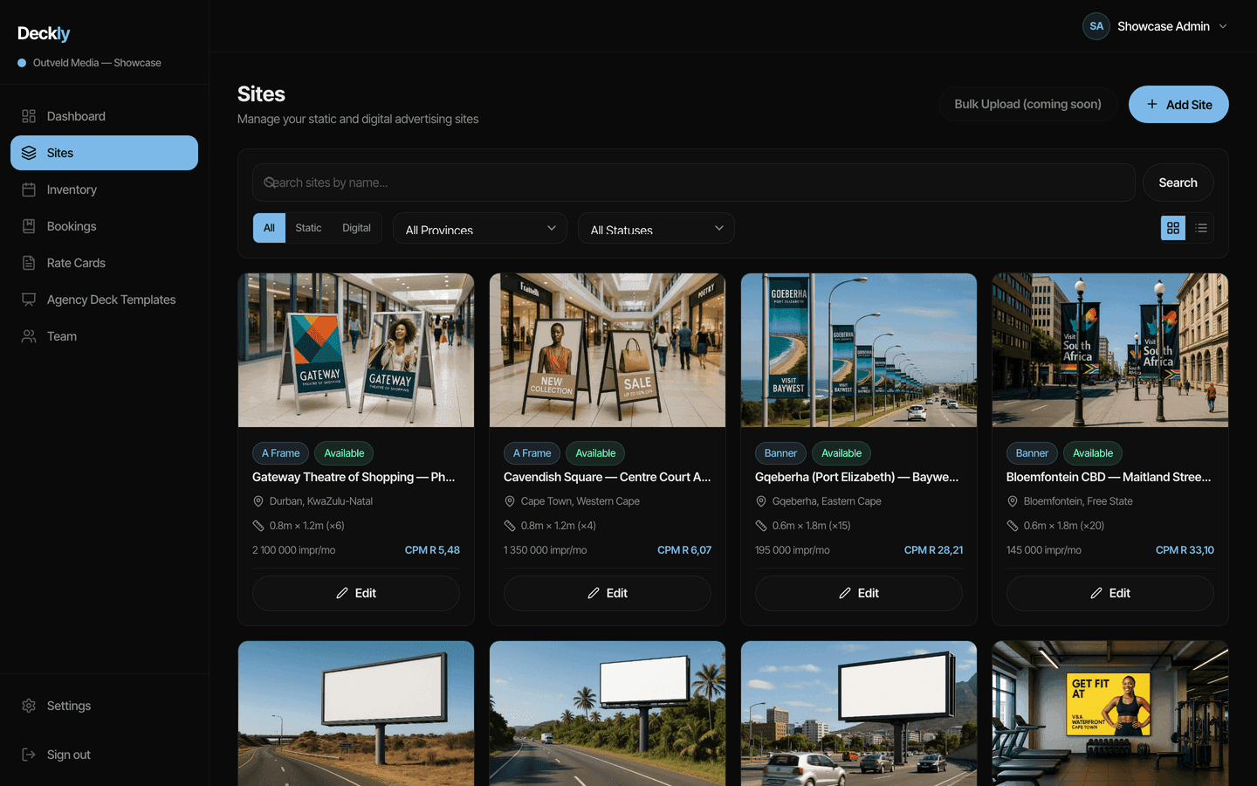The image size is (1257, 786).
Task: Click the Sites layers icon
Action: point(29,153)
